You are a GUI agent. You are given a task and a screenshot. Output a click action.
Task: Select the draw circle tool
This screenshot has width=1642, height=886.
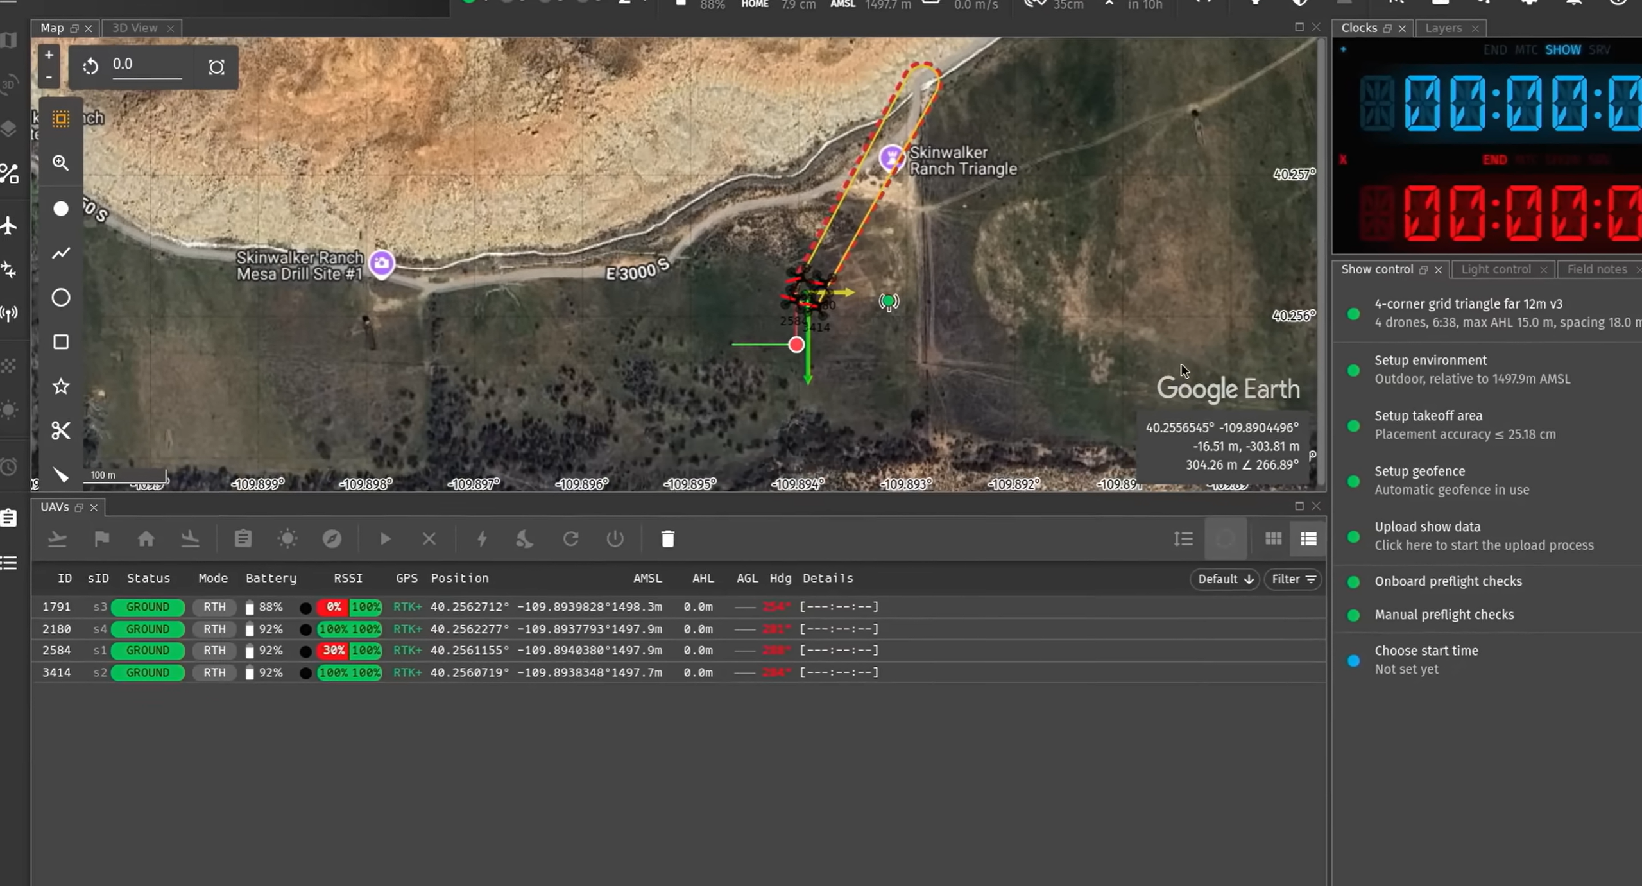(x=61, y=298)
